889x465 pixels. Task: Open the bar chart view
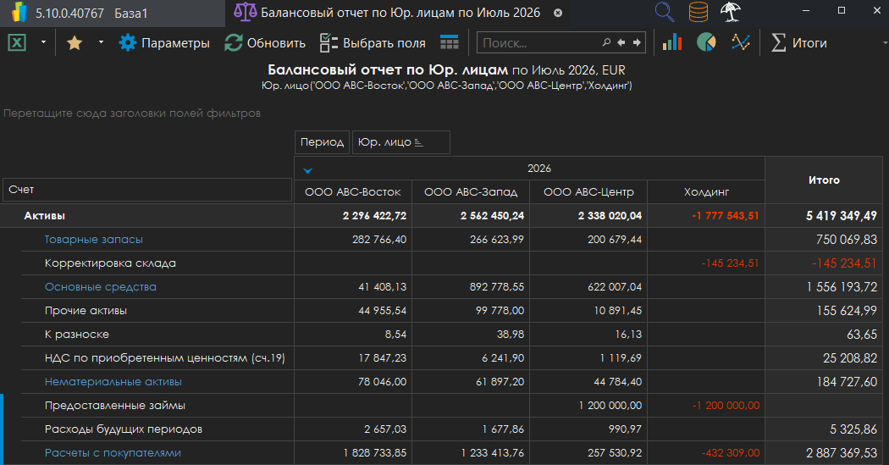tap(672, 42)
